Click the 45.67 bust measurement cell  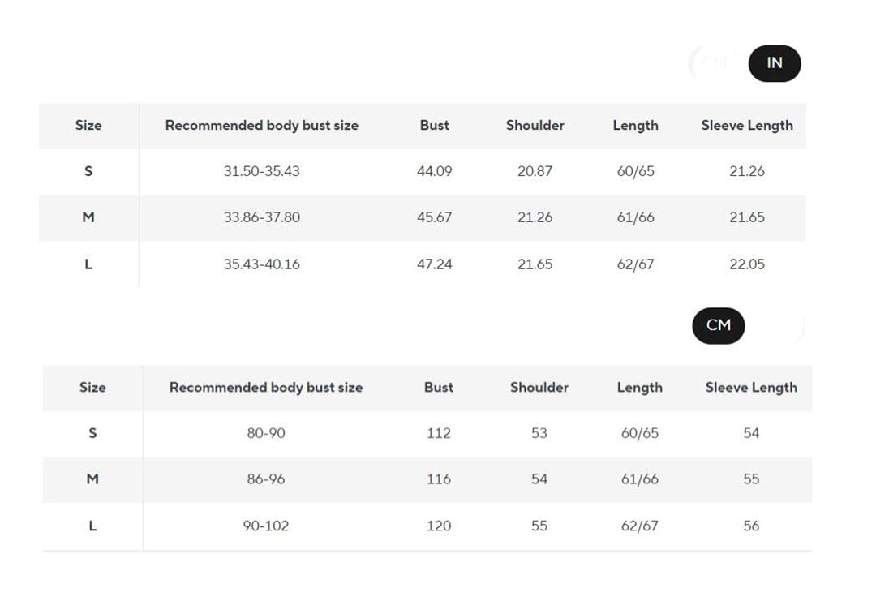tap(434, 217)
